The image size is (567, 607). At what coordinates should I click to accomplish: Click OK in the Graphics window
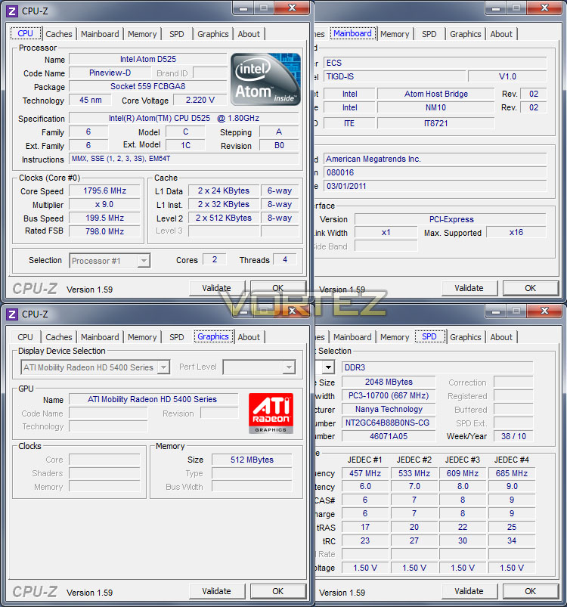278,591
